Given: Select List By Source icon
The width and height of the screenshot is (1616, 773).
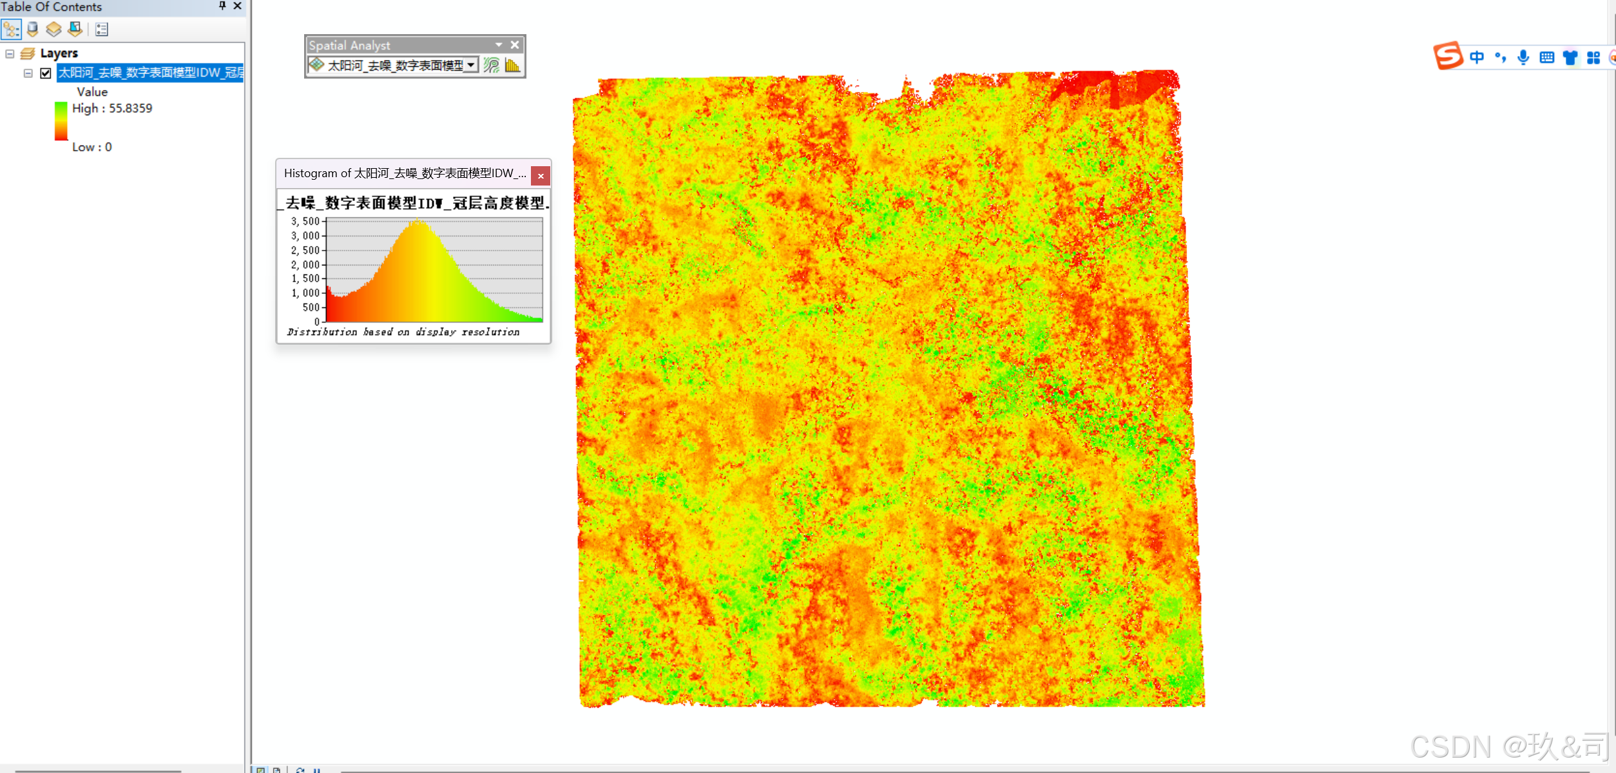Looking at the screenshot, I should click(x=32, y=29).
